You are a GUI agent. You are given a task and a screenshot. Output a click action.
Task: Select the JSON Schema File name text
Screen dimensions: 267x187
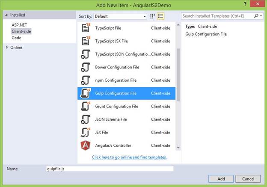(x=111, y=119)
